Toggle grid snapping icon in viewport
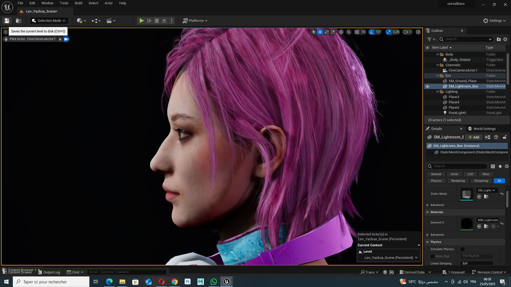The height and width of the screenshot is (287, 511). coord(357,32)
